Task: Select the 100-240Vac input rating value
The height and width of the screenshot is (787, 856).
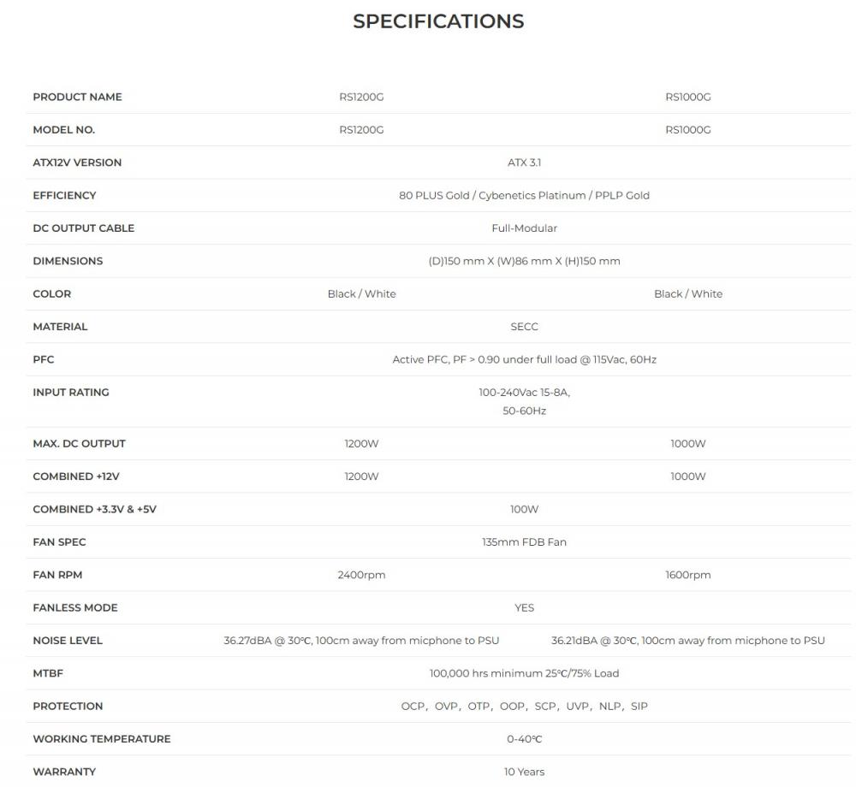Action: coord(524,393)
